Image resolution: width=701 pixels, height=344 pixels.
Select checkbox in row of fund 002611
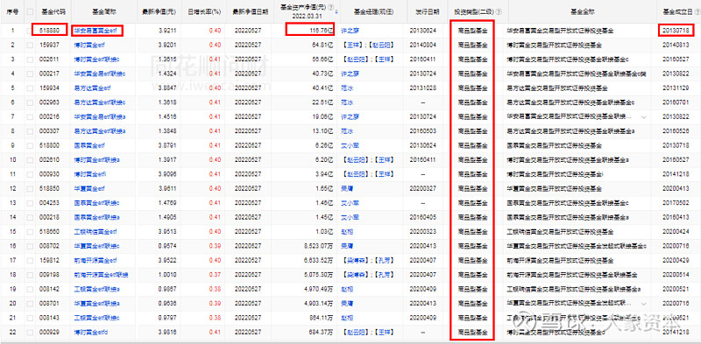click(x=30, y=60)
